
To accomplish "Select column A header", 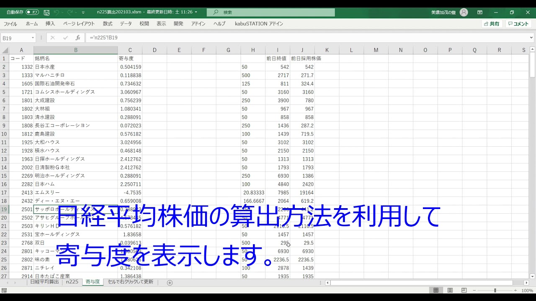I will click(x=21, y=50).
